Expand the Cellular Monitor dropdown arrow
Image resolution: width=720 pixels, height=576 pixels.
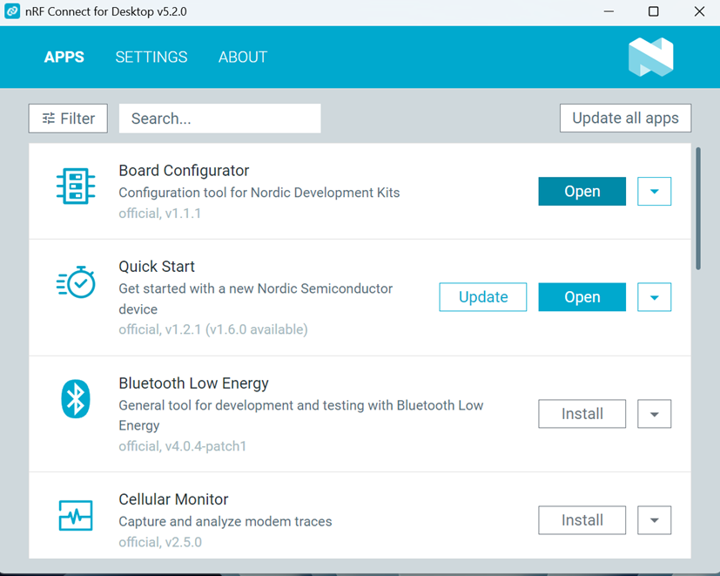point(654,520)
